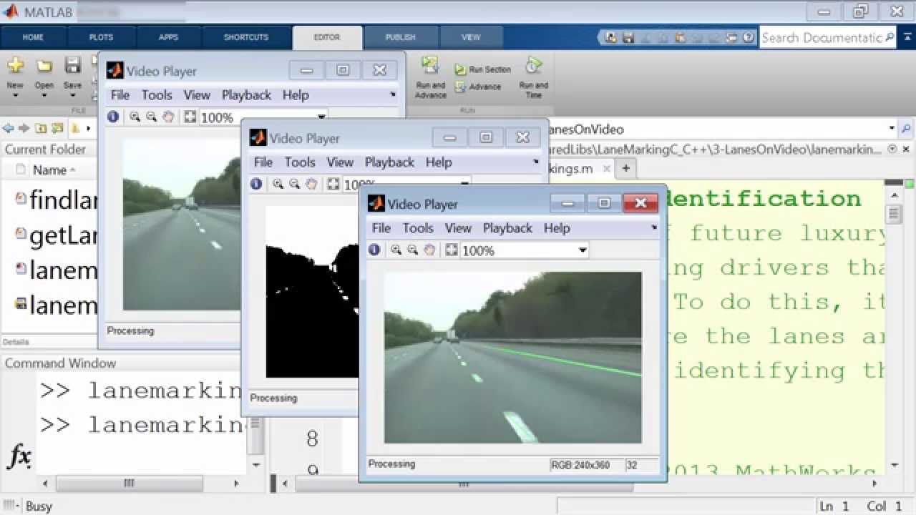
Task: Expand menu overflow arrow in back Video Player
Action: pos(393,94)
